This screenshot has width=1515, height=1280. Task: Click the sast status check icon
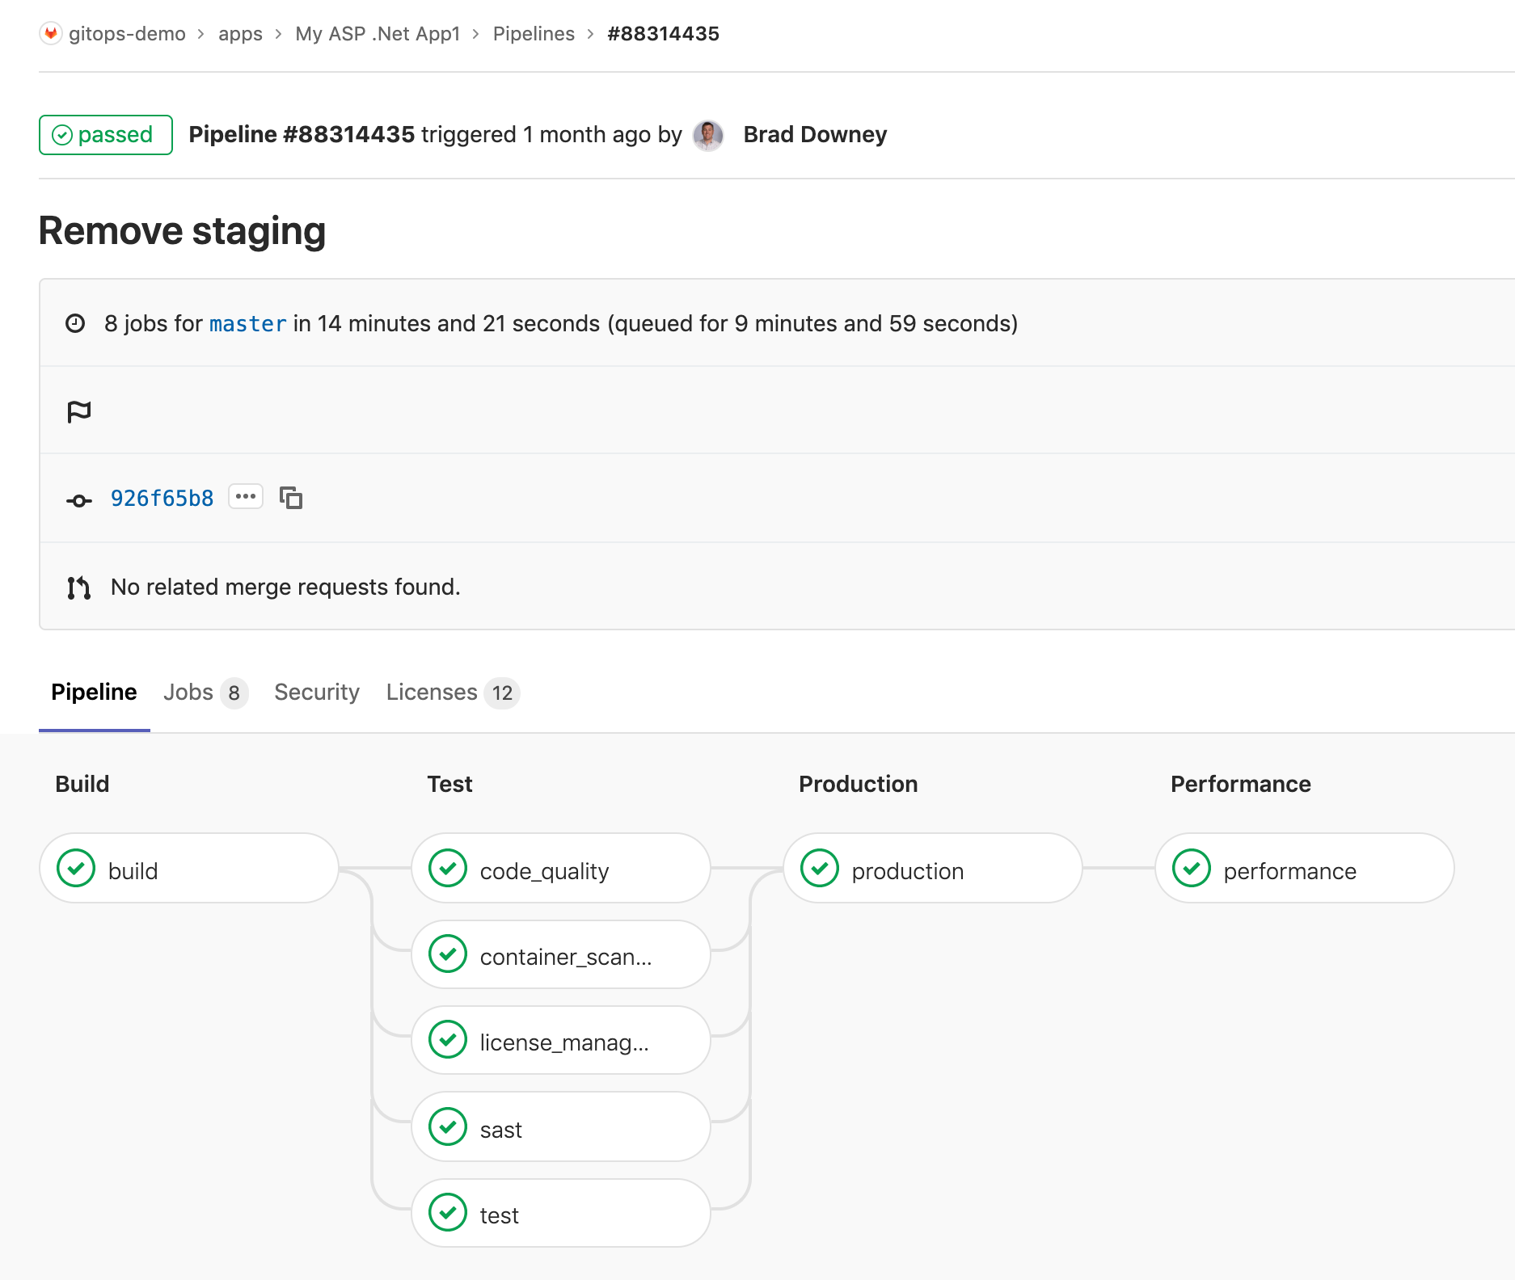pyautogui.click(x=448, y=1126)
